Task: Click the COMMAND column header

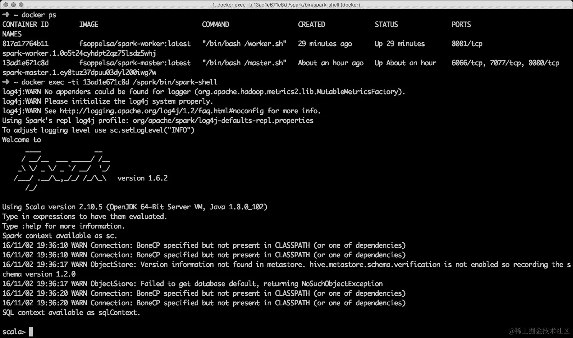Action: 215,24
